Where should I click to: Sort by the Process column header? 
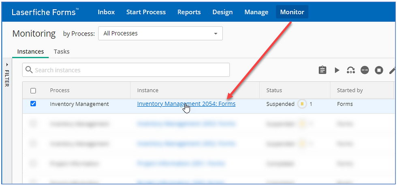pos(60,90)
